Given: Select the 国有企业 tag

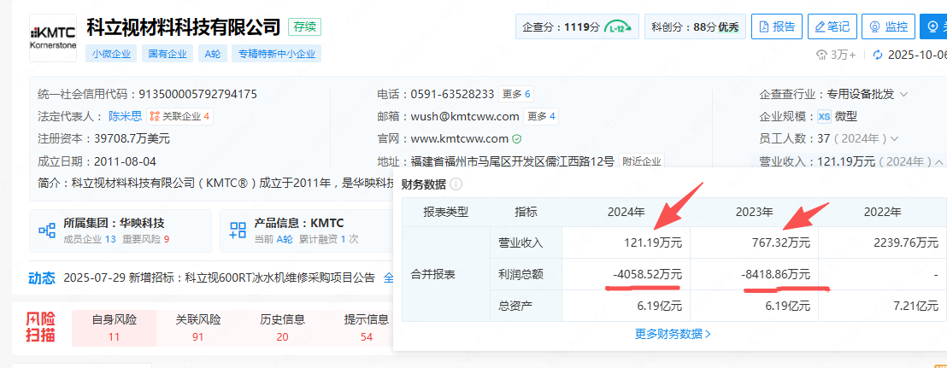Looking at the screenshot, I should [168, 54].
